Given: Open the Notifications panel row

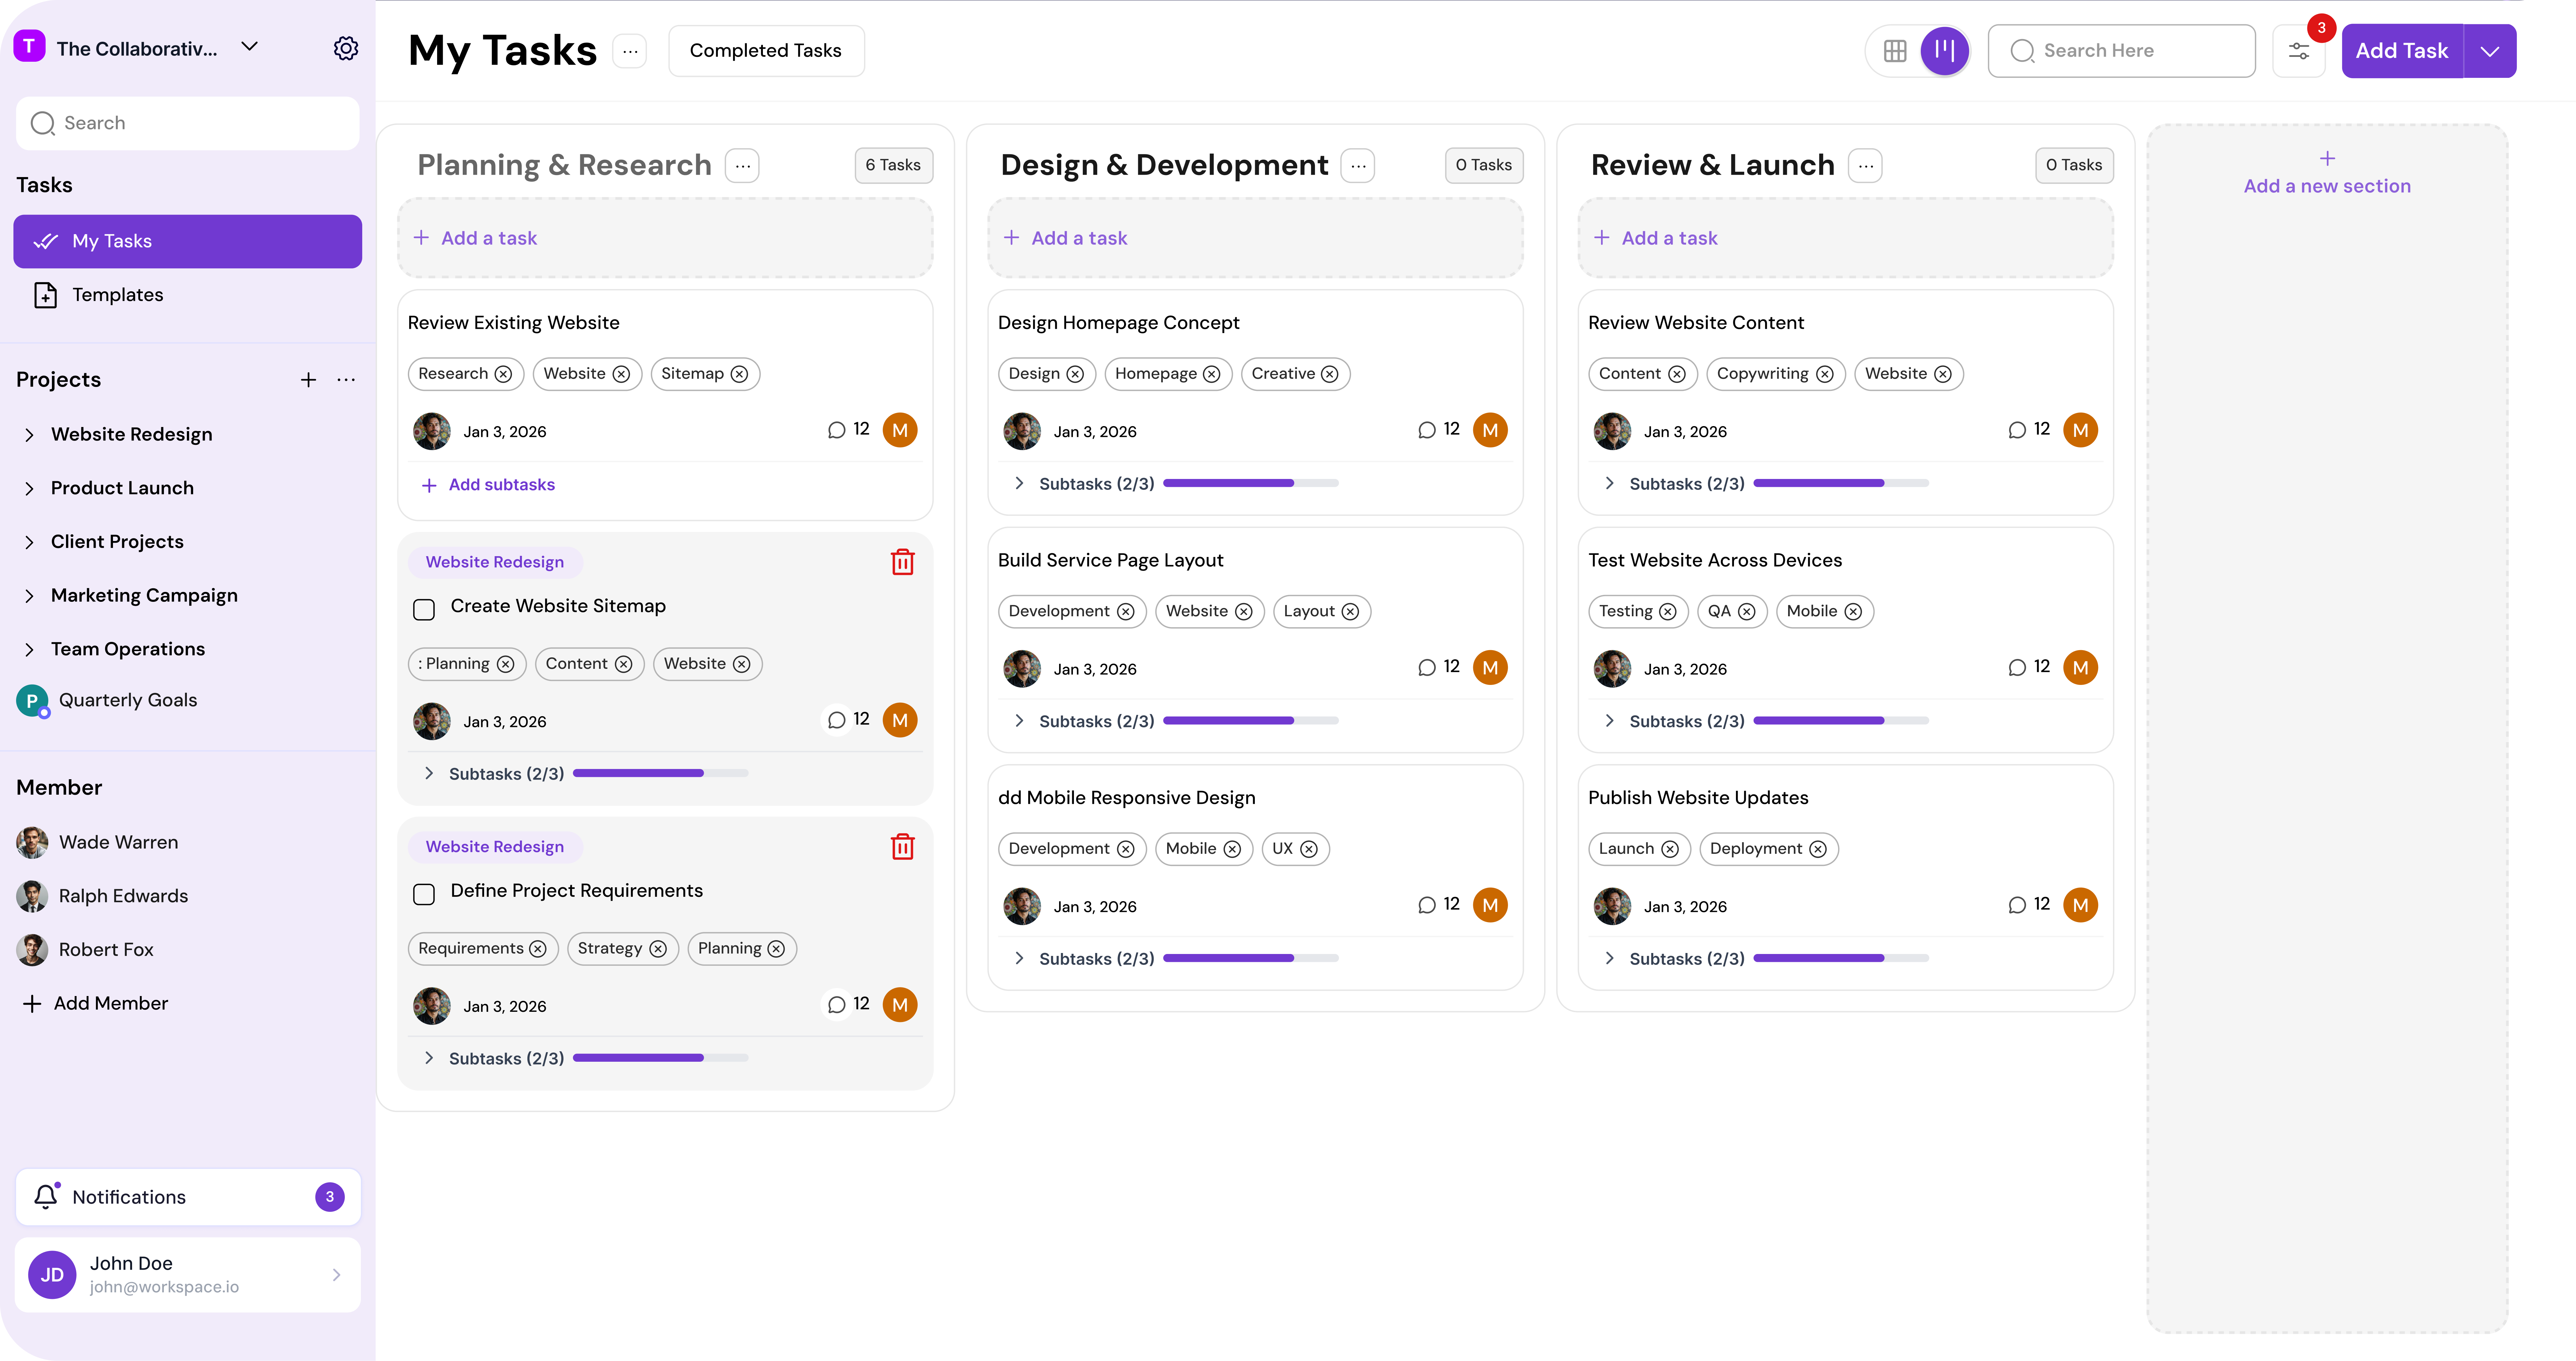Looking at the screenshot, I should click(188, 1197).
